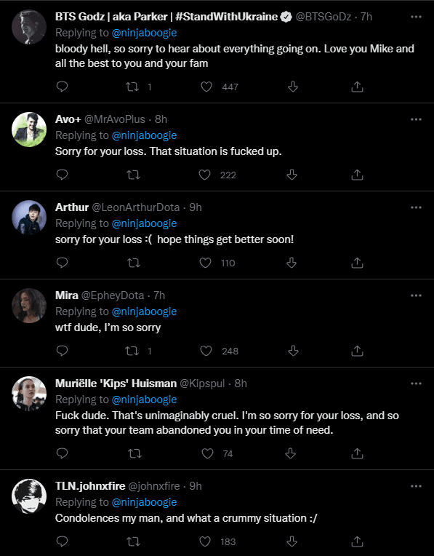Like the BTS Godz reply
This screenshot has height=556, width=434.
tap(206, 87)
